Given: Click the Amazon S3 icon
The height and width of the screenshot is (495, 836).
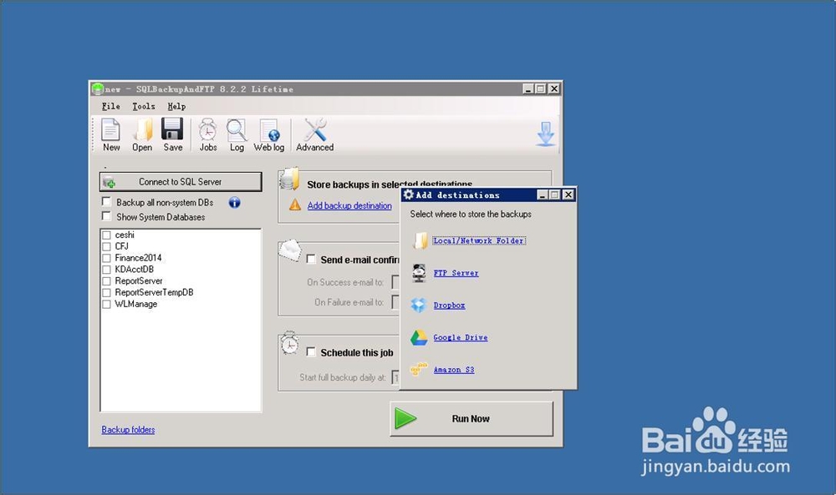Looking at the screenshot, I should click(419, 369).
